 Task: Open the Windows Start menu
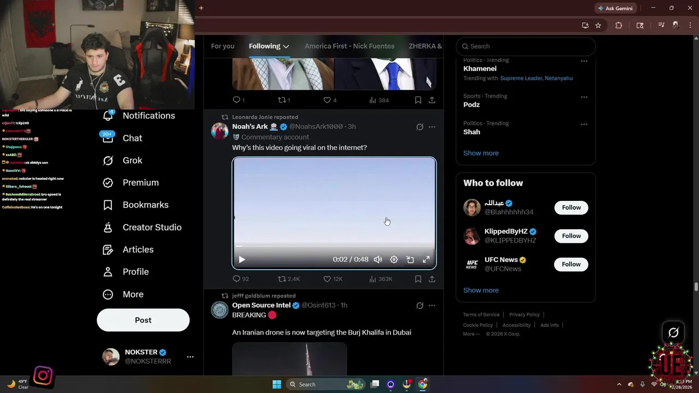pyautogui.click(x=277, y=384)
